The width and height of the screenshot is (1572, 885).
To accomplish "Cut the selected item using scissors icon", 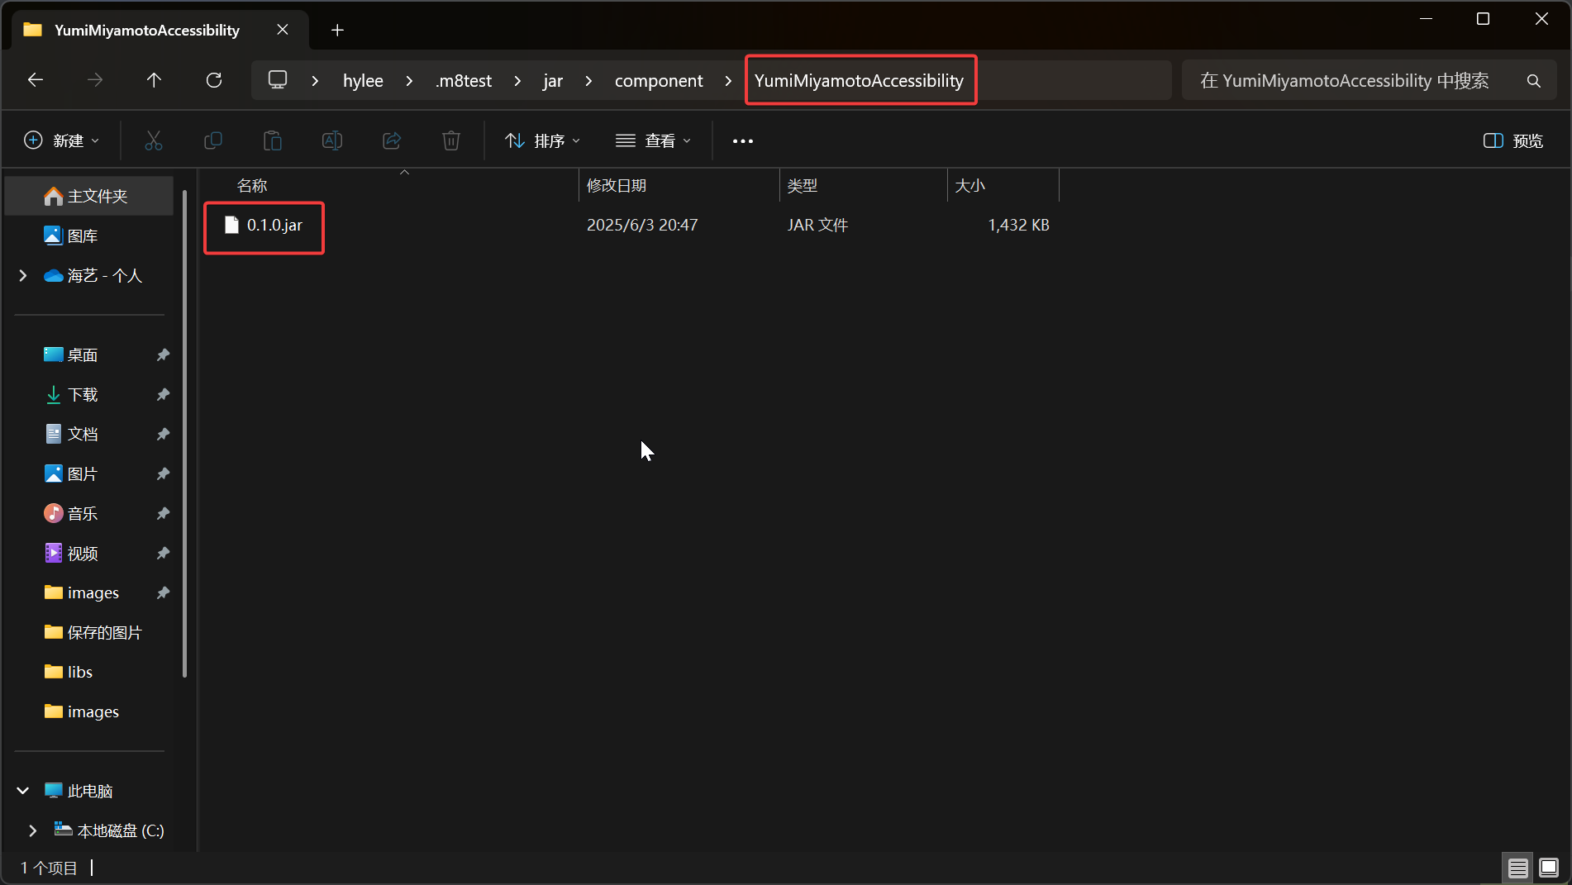I will (x=154, y=140).
